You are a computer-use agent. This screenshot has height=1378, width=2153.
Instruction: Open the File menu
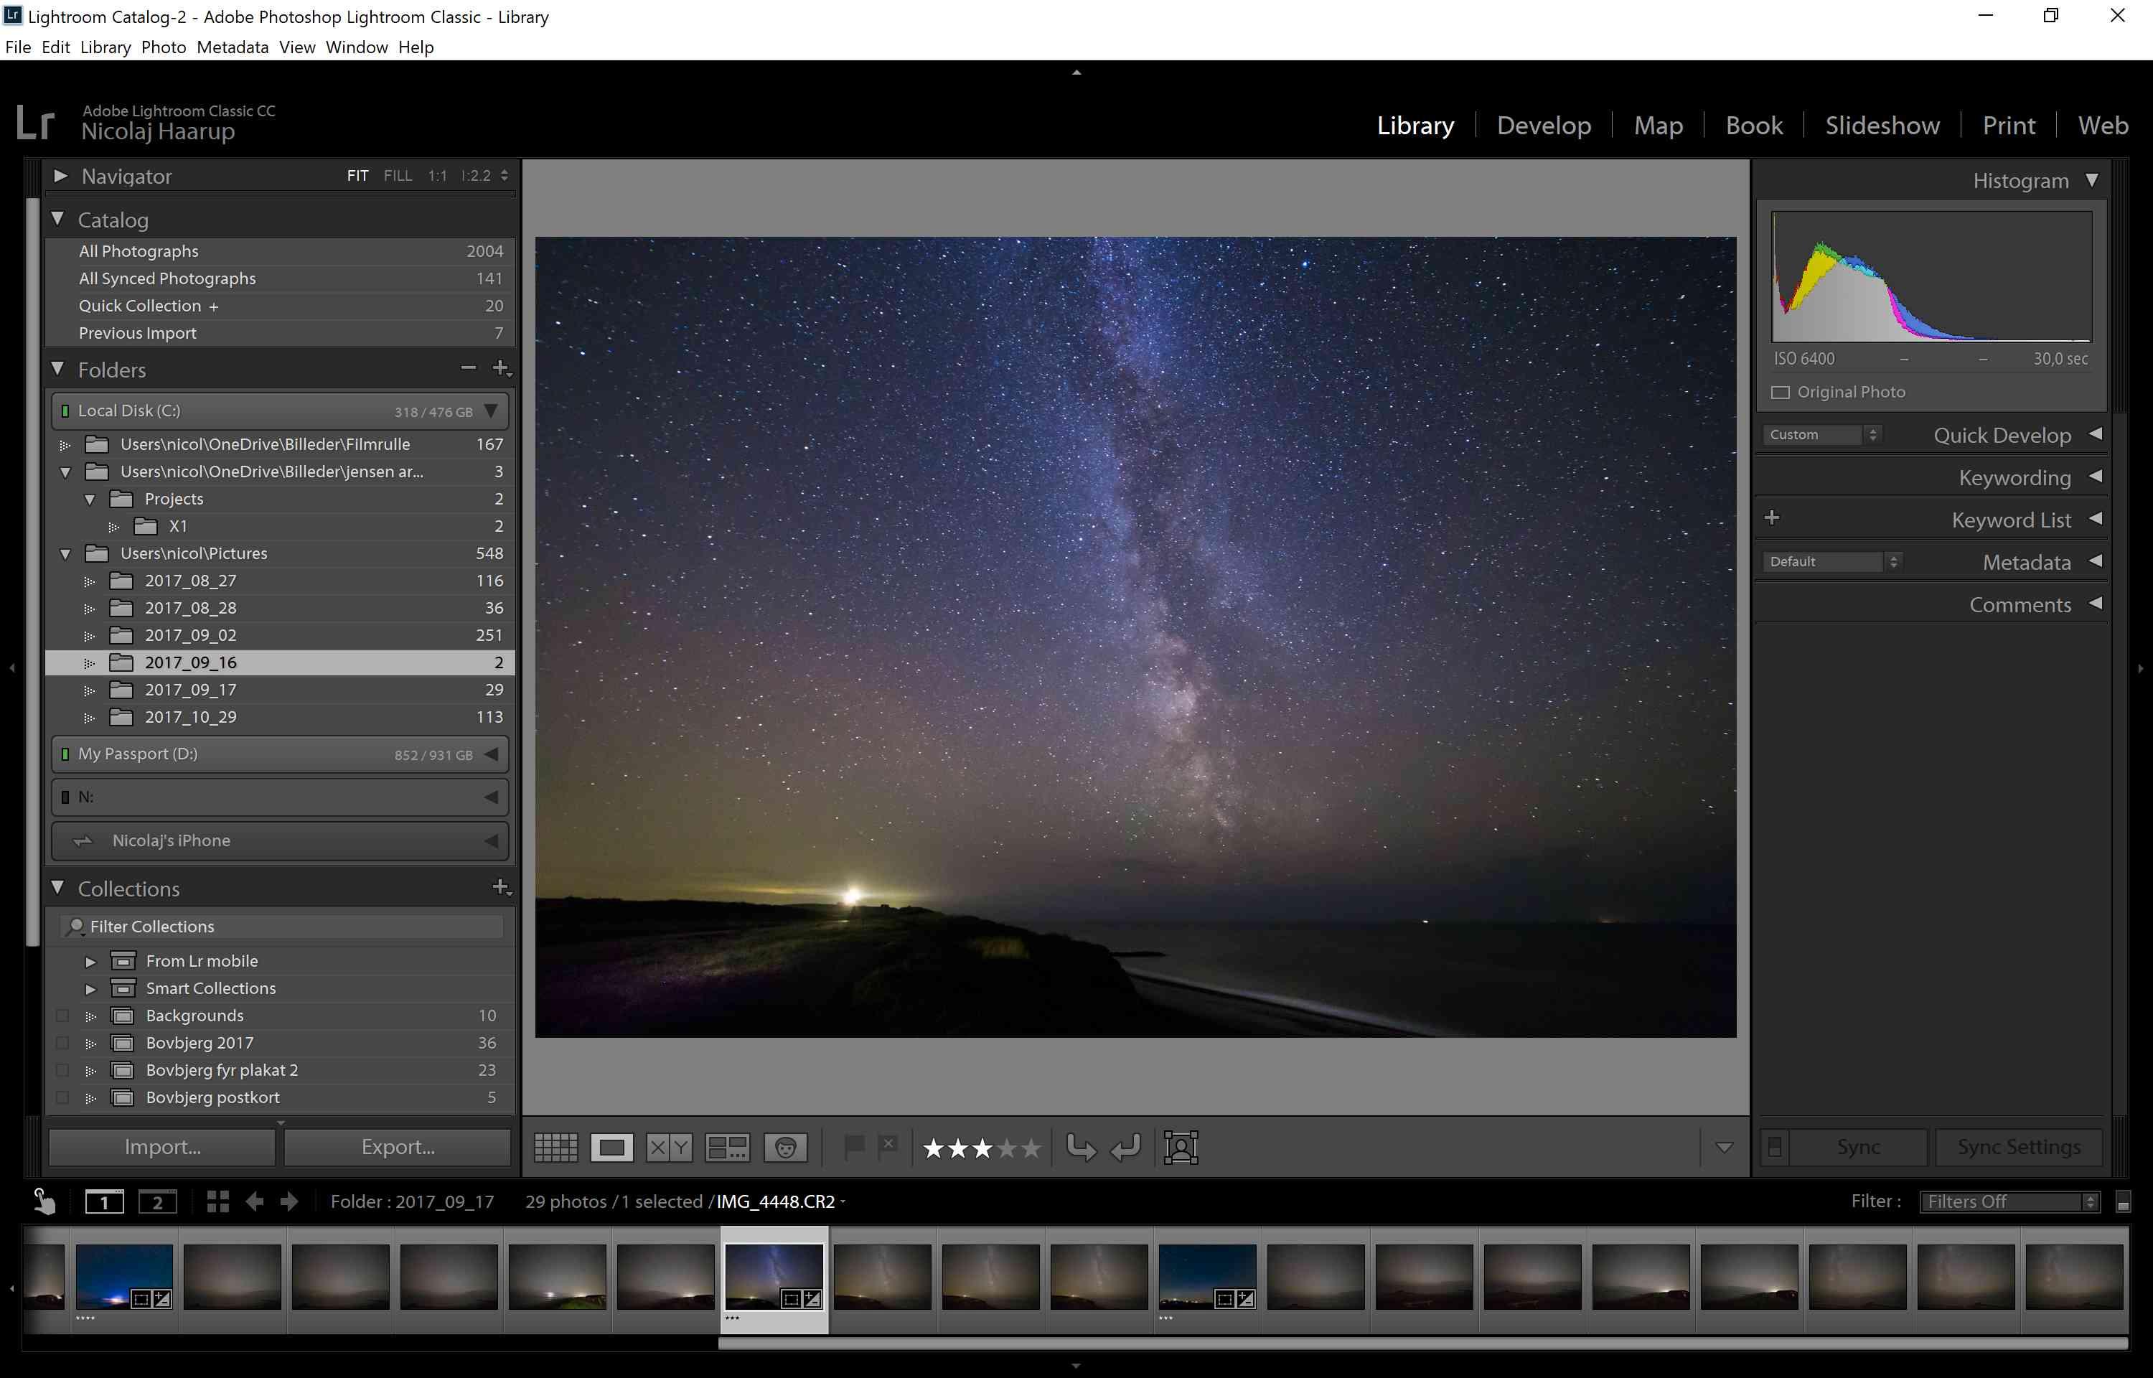[x=18, y=47]
